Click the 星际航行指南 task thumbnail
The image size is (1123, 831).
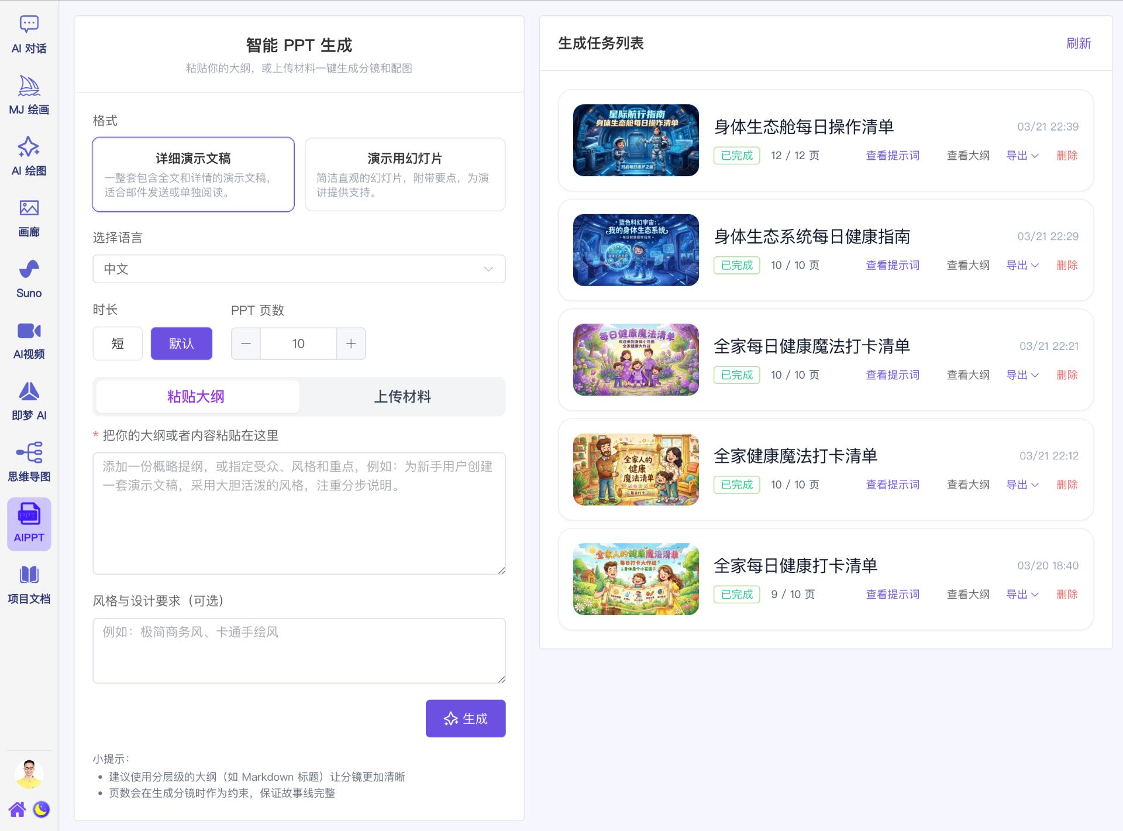[635, 140]
